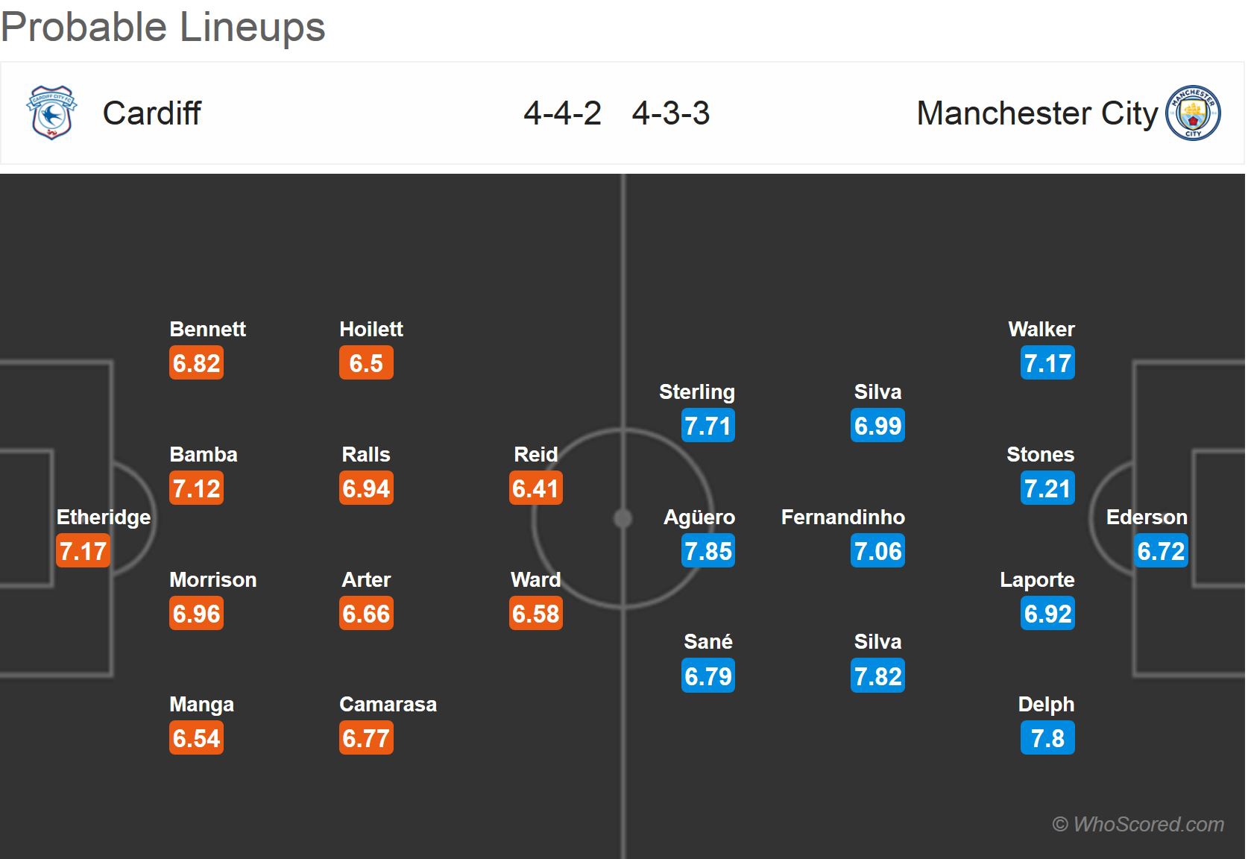Screen dimensions: 1248x859
Task: Open the Camarasa player name
Action: click(388, 705)
